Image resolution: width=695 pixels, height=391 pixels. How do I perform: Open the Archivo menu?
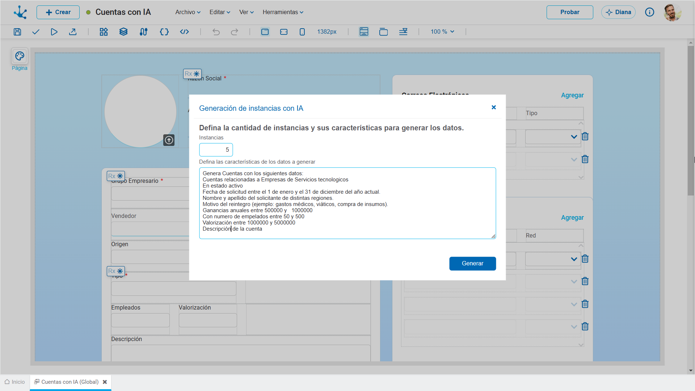click(188, 12)
